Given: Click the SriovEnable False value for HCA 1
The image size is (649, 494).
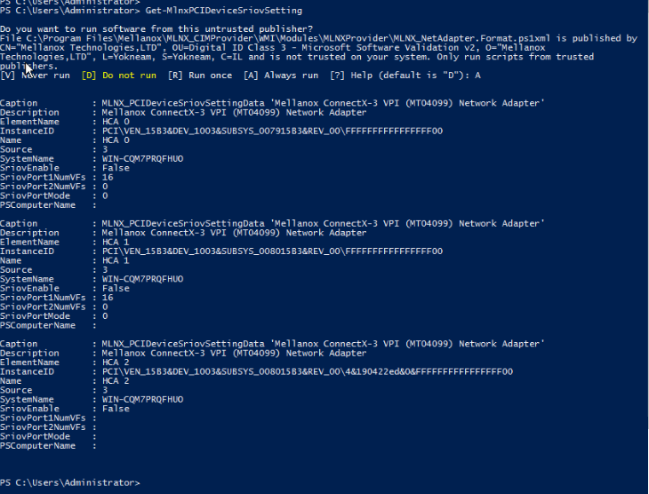Looking at the screenshot, I should pos(116,288).
